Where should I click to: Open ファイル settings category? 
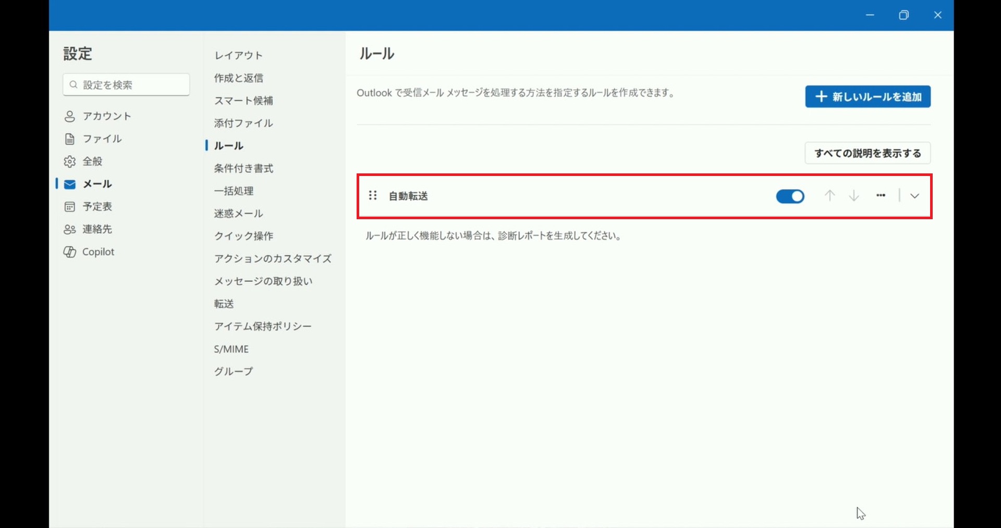point(102,139)
